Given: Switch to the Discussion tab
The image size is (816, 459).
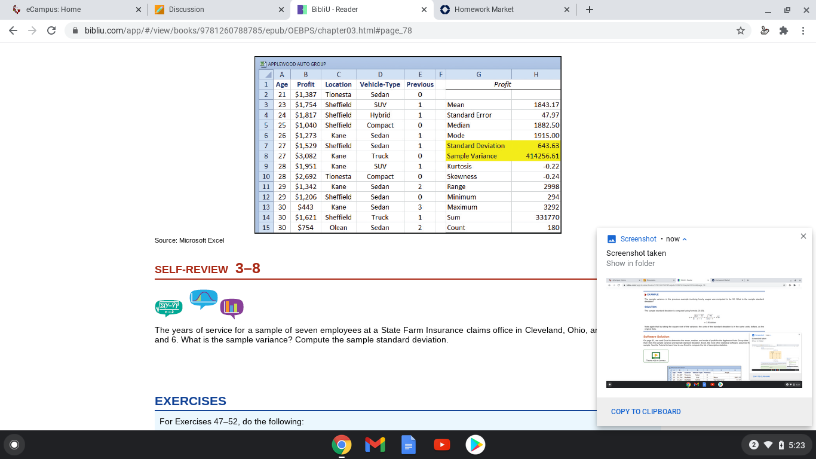Looking at the screenshot, I should tap(217, 10).
